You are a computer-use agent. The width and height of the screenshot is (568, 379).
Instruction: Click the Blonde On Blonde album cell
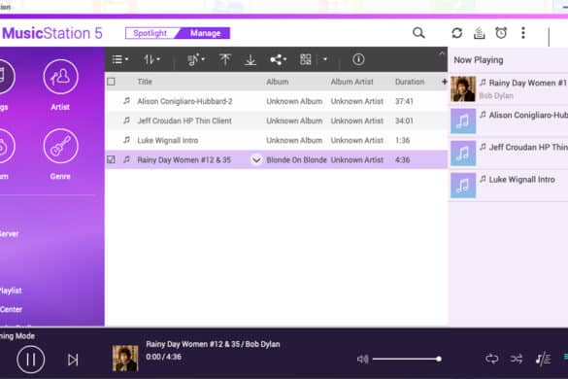[296, 160]
